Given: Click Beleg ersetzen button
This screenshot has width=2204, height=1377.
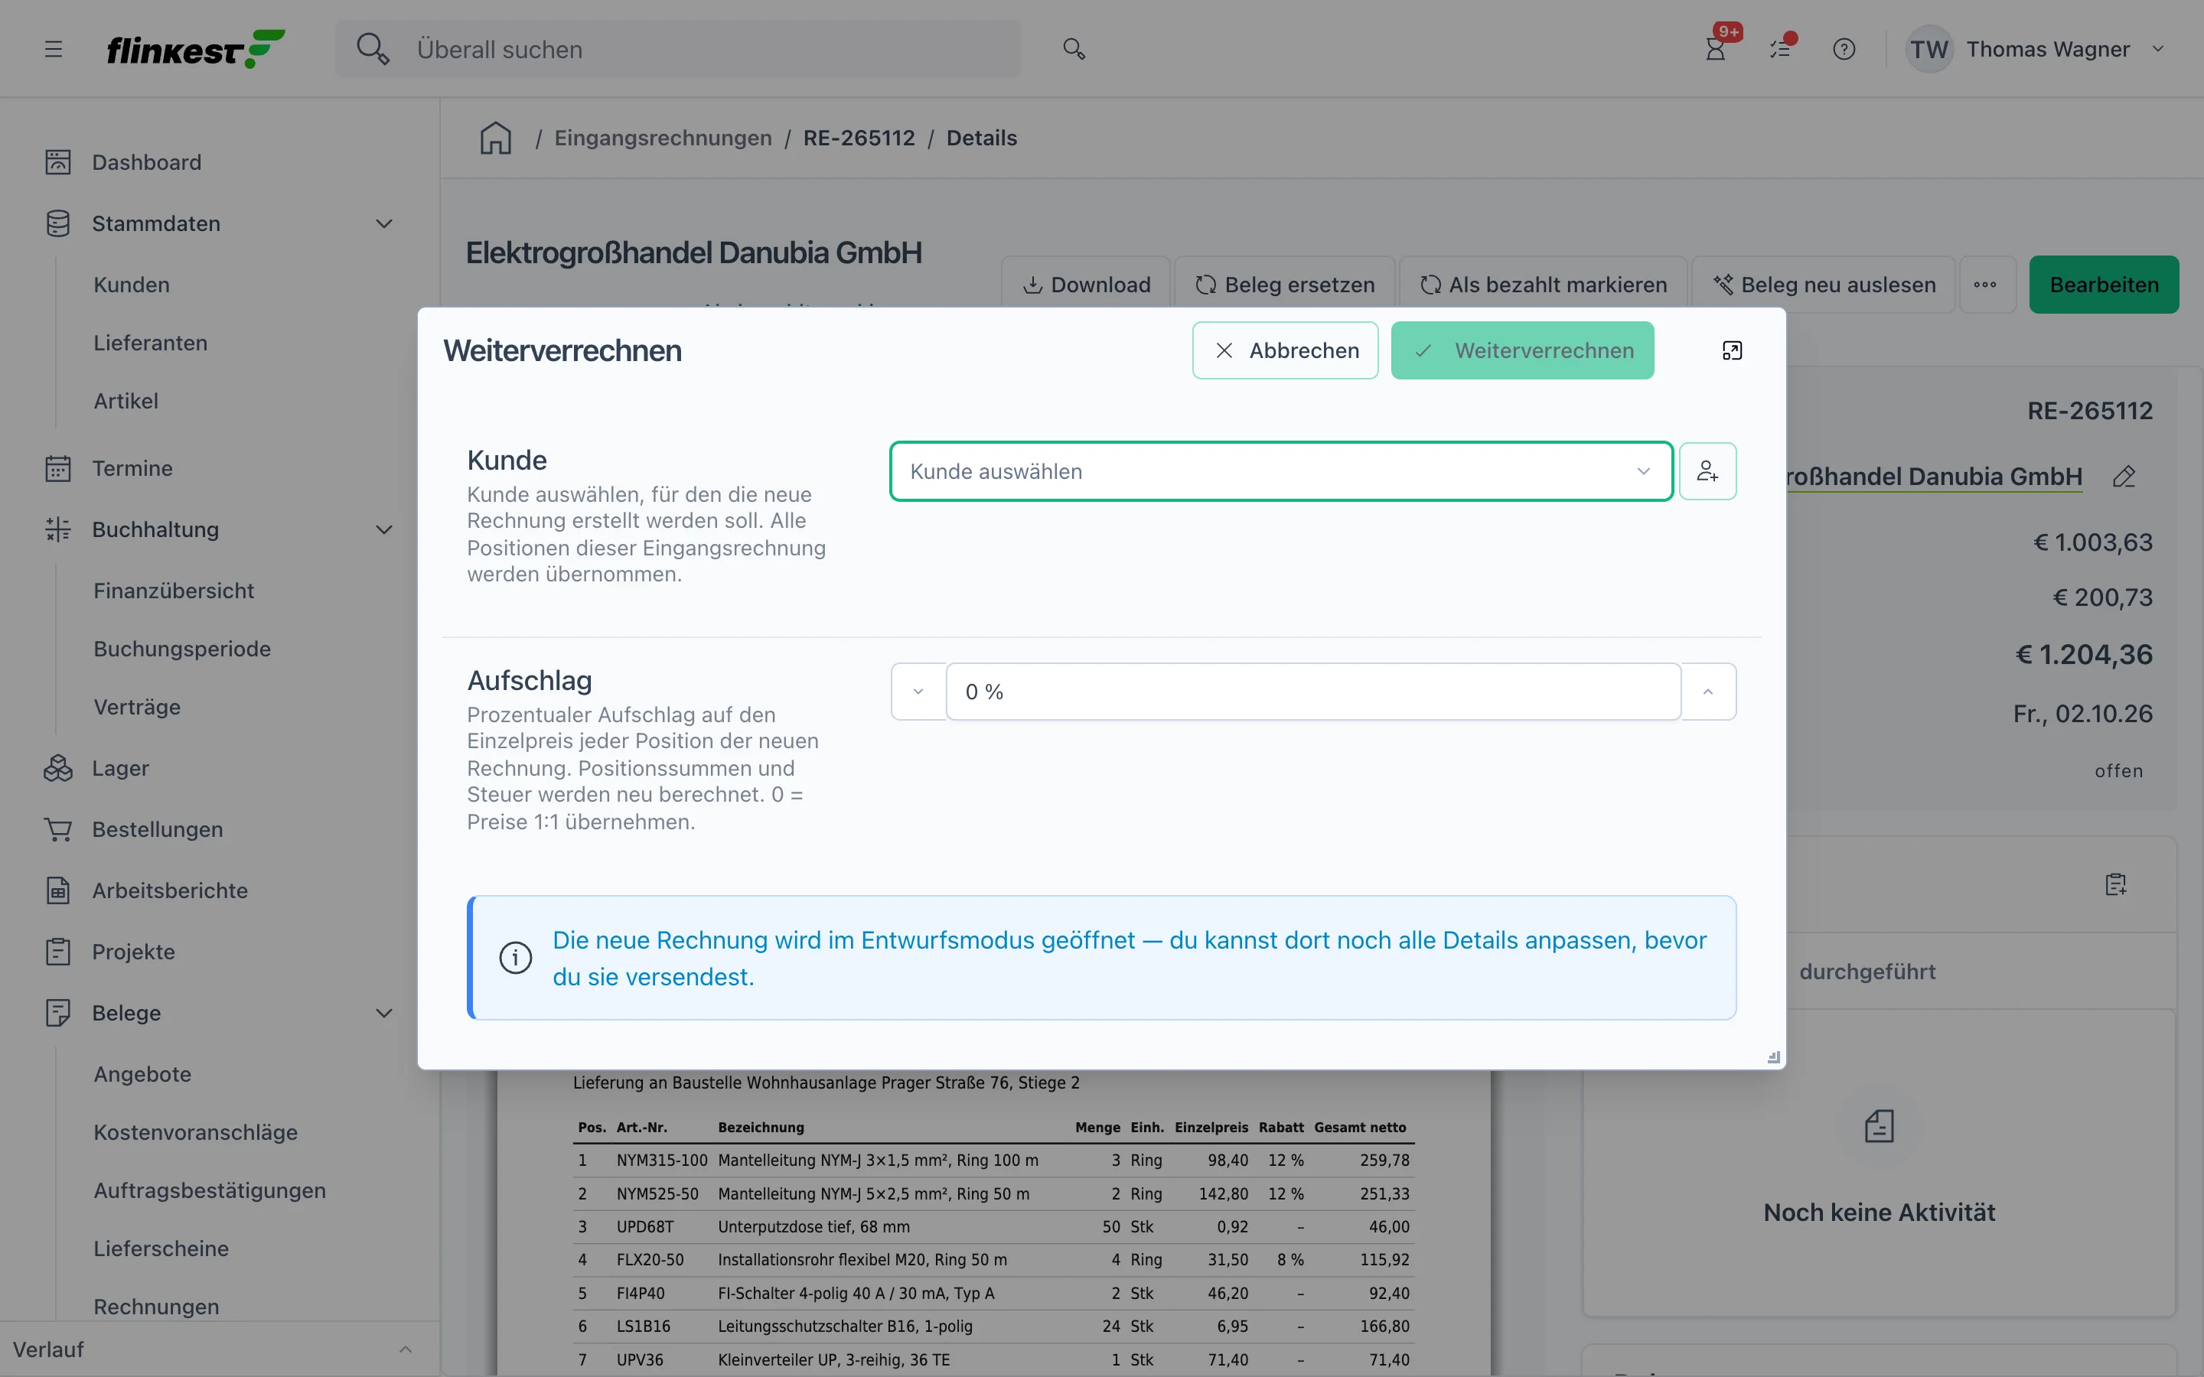Looking at the screenshot, I should click(1284, 285).
